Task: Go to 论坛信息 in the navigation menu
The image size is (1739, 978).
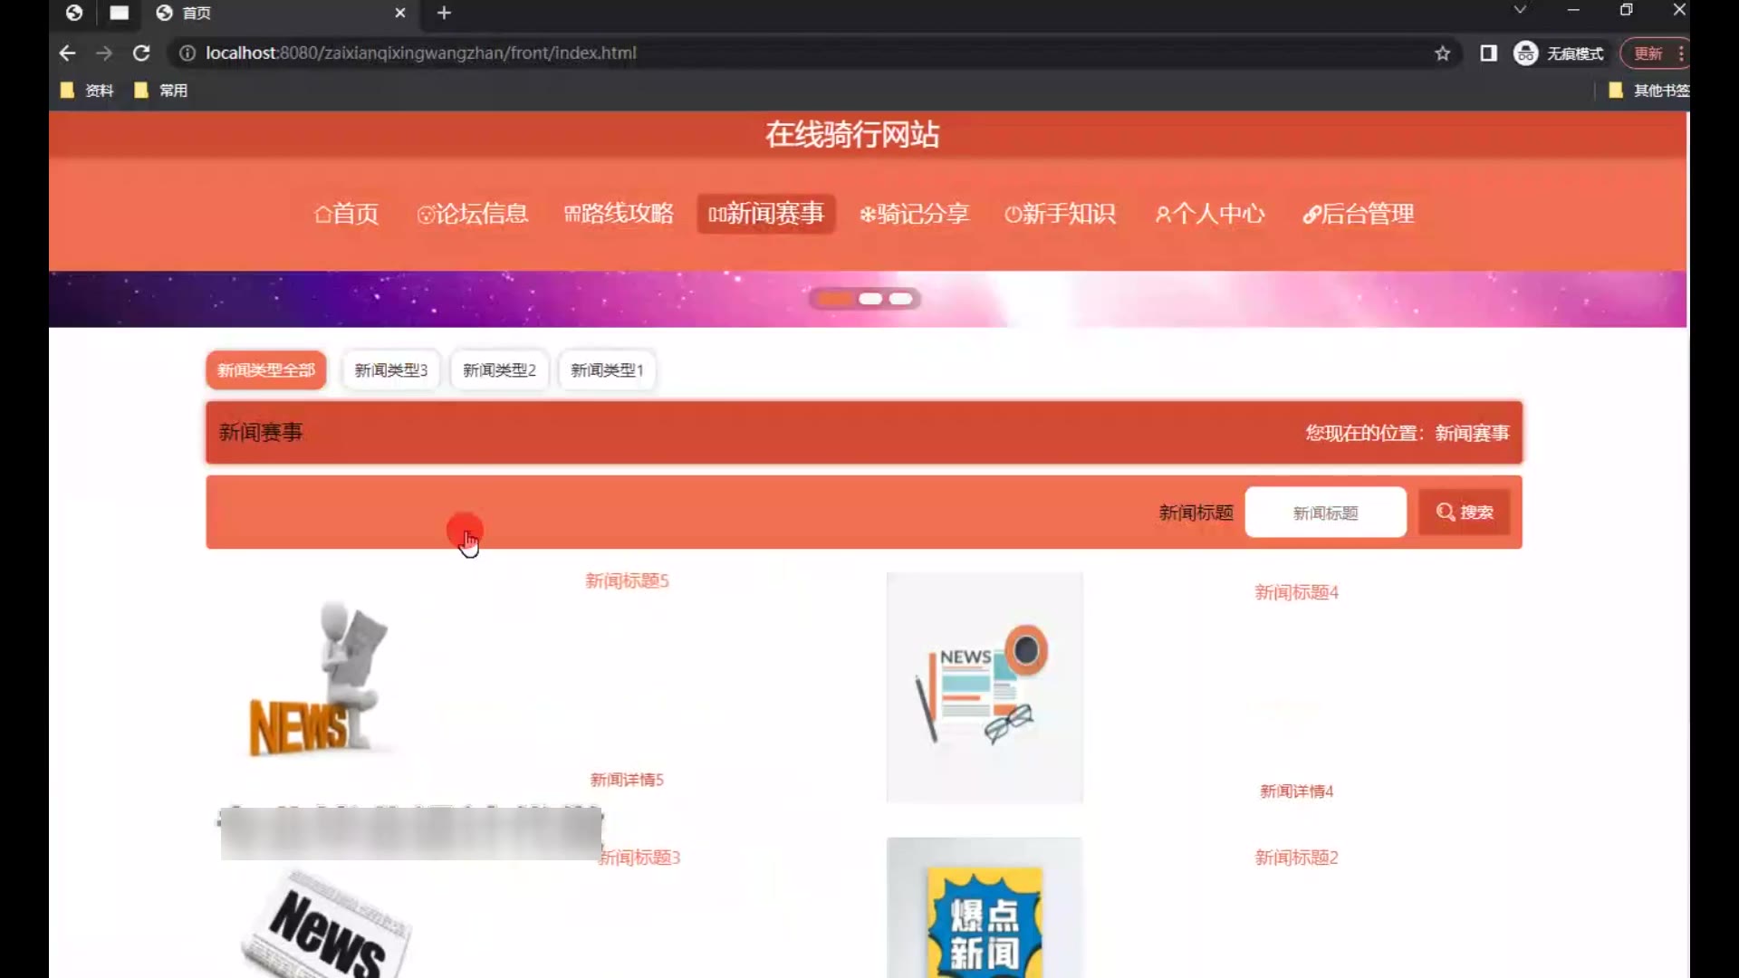Action: (472, 214)
